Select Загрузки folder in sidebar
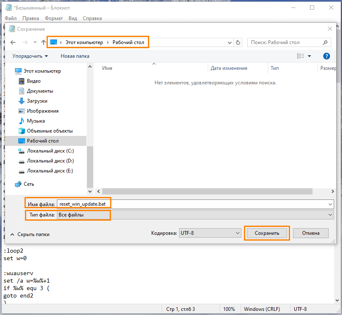 (37, 101)
